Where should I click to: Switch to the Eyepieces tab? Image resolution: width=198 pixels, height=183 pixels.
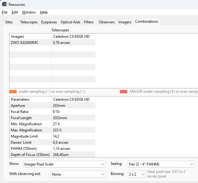49,22
